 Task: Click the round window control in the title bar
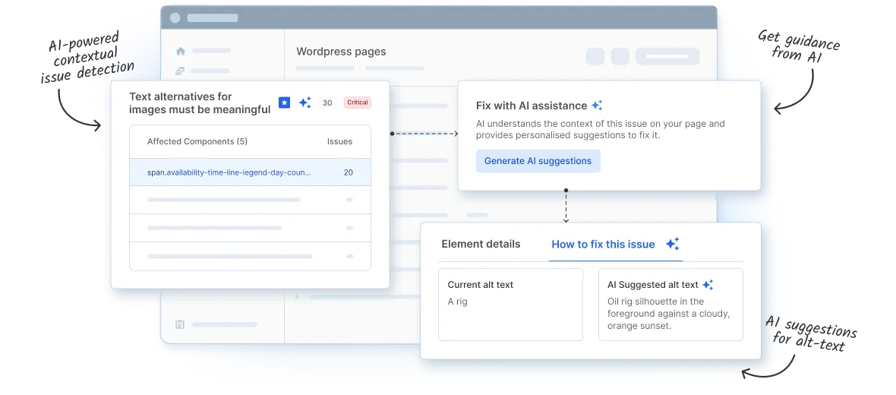(x=175, y=17)
